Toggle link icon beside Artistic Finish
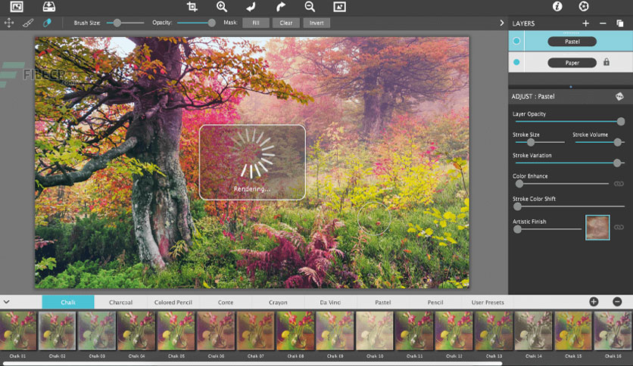The image size is (633, 366). pyautogui.click(x=619, y=228)
